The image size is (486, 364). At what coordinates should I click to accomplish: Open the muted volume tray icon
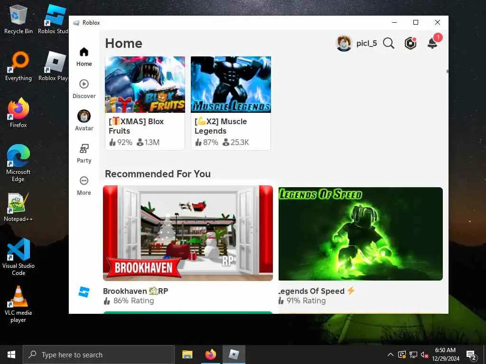[424, 355]
